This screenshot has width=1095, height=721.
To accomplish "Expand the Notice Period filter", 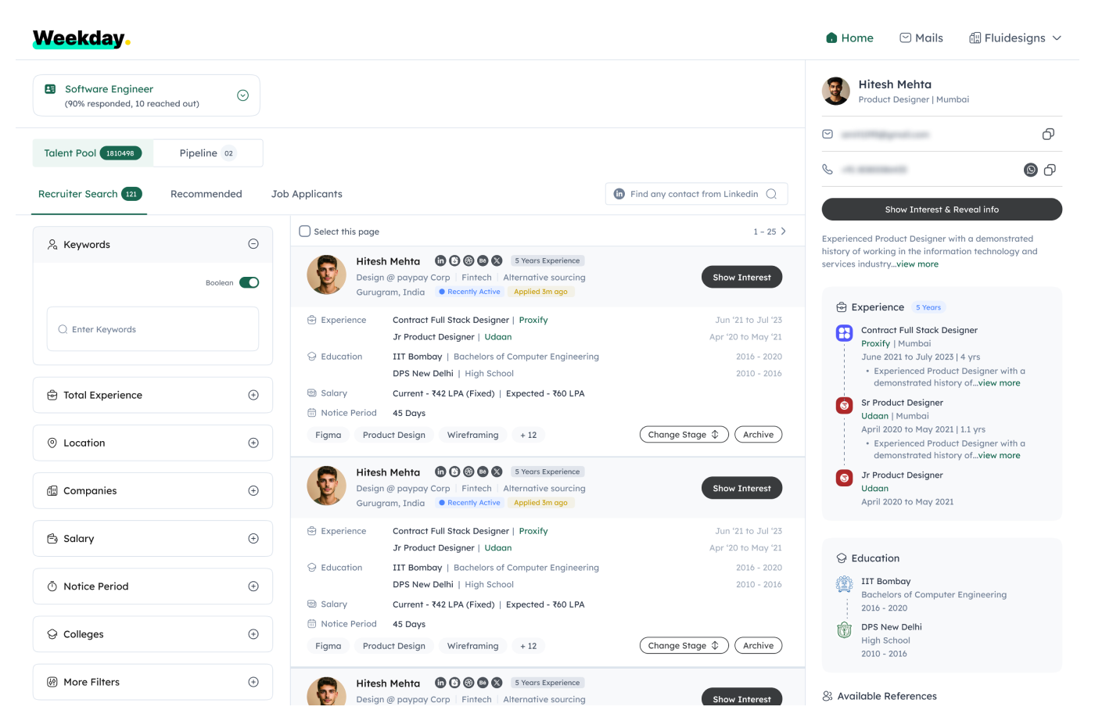I will coord(253,586).
